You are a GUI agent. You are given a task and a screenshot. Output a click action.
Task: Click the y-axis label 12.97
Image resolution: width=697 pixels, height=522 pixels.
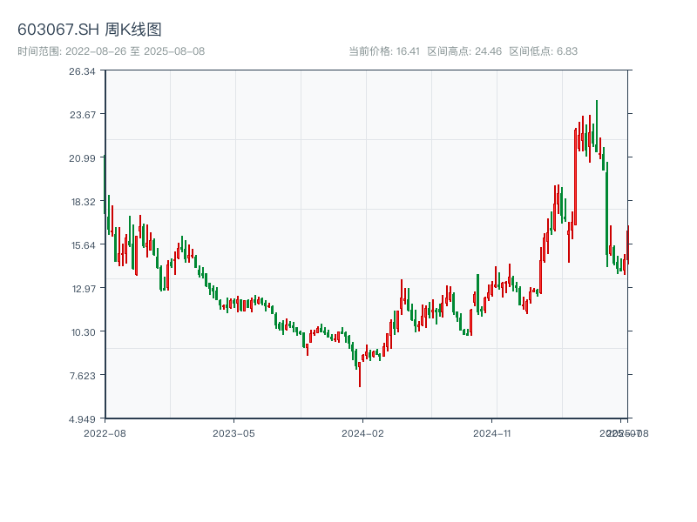pyautogui.click(x=83, y=289)
